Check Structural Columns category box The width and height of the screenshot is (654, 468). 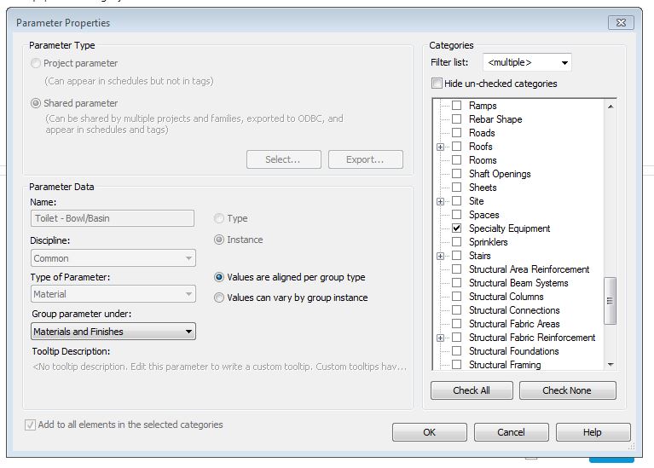point(457,296)
